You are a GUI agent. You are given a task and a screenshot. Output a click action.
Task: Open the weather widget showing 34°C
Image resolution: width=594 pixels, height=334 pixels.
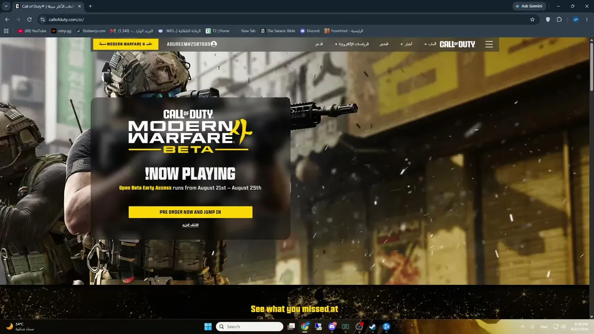click(20, 327)
